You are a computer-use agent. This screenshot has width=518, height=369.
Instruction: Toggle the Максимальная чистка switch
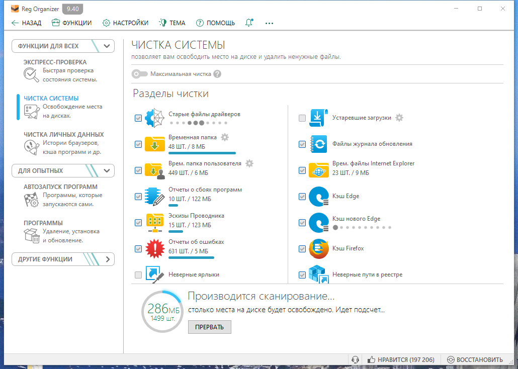(139, 74)
